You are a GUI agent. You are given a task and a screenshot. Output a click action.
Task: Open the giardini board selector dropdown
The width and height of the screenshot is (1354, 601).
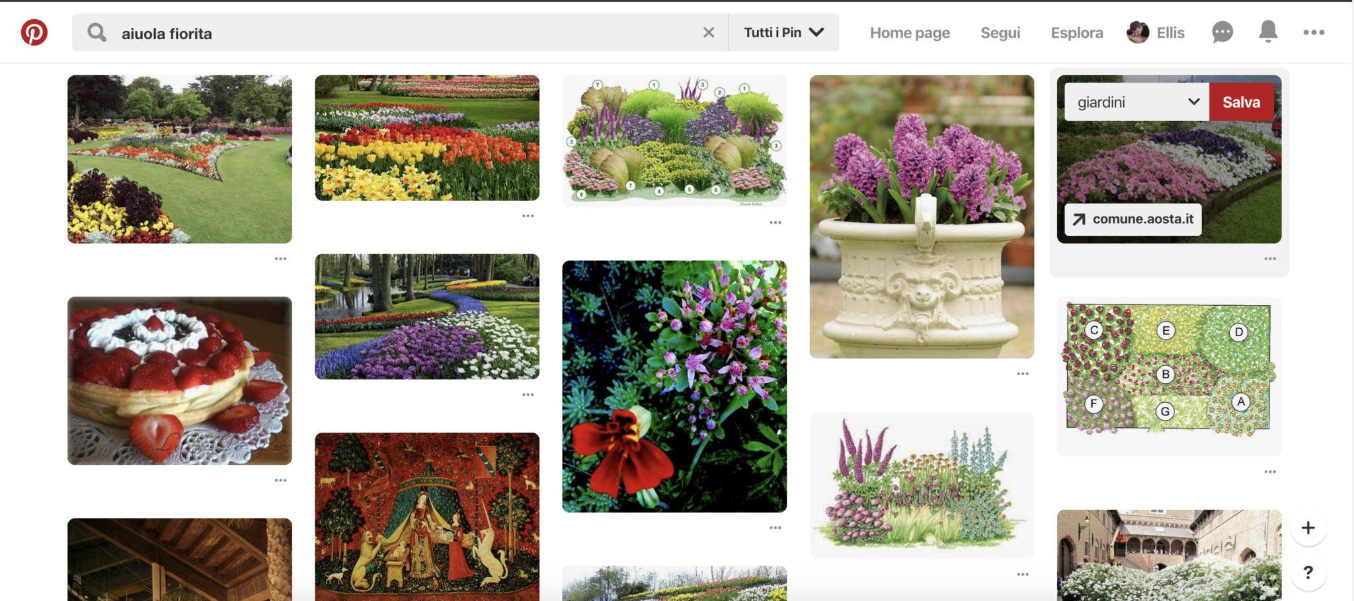[1137, 102]
